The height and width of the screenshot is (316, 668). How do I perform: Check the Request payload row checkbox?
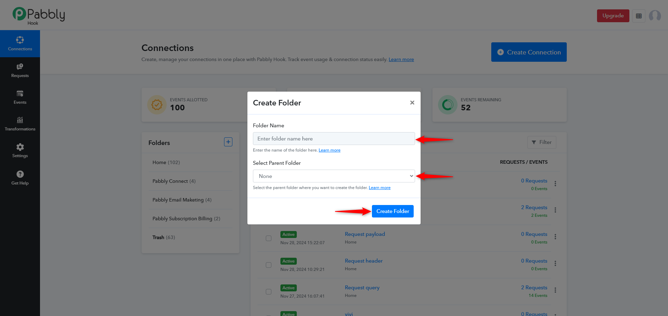click(269, 238)
